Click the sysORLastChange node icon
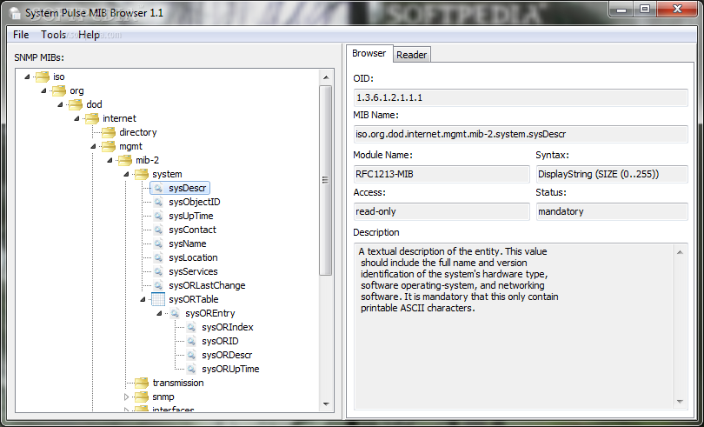 click(x=158, y=286)
